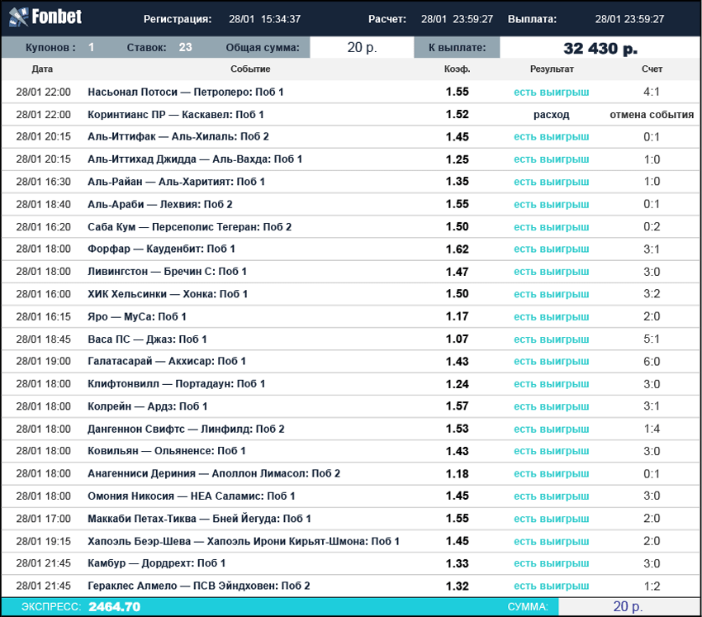The image size is (702, 617).
Task: Click the Счет column header
Action: 652,69
